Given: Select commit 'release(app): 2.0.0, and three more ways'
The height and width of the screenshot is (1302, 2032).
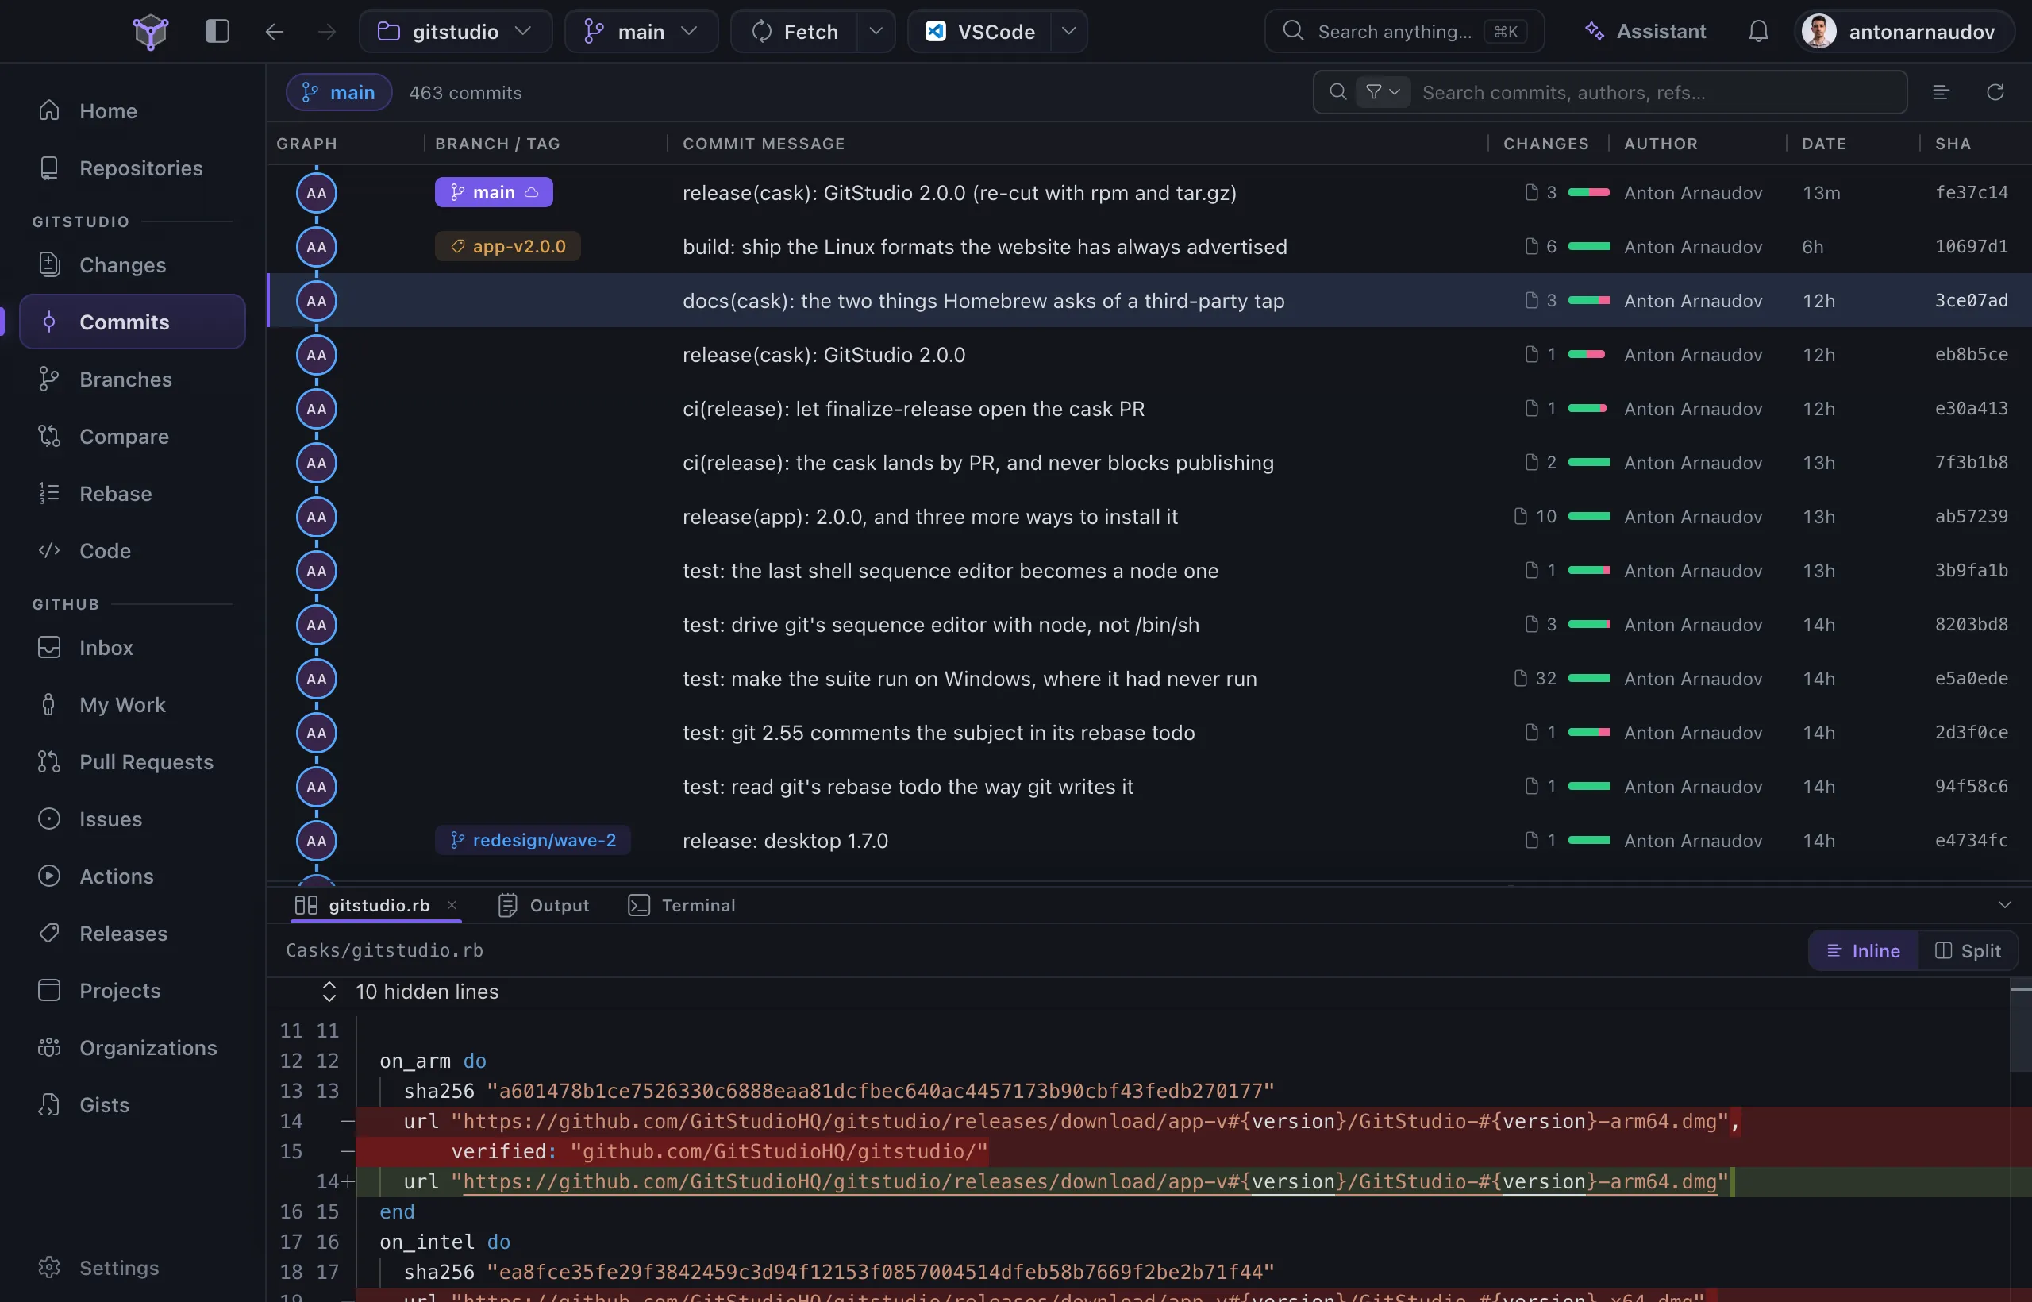Looking at the screenshot, I should pyautogui.click(x=1149, y=517).
